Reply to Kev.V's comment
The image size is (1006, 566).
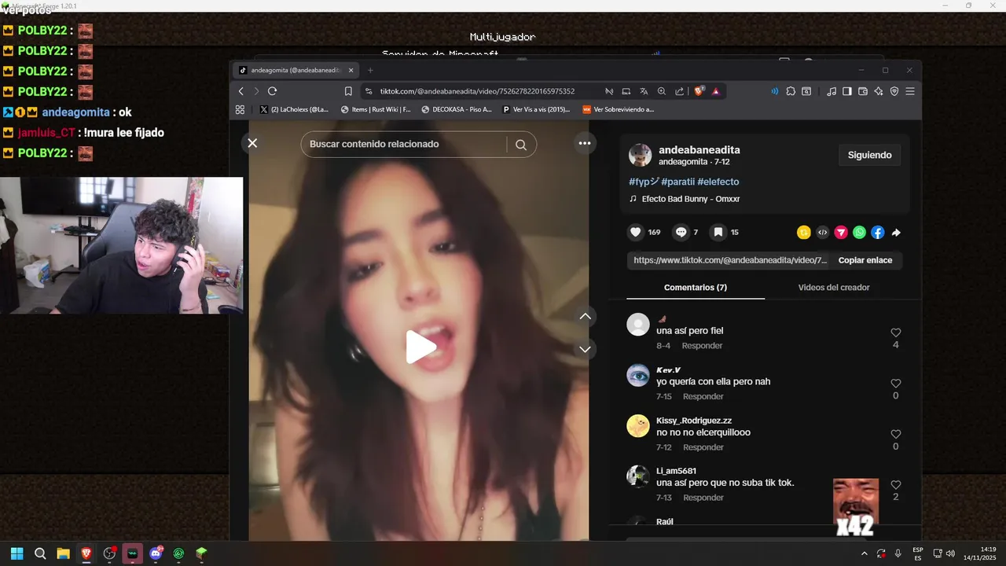point(703,397)
